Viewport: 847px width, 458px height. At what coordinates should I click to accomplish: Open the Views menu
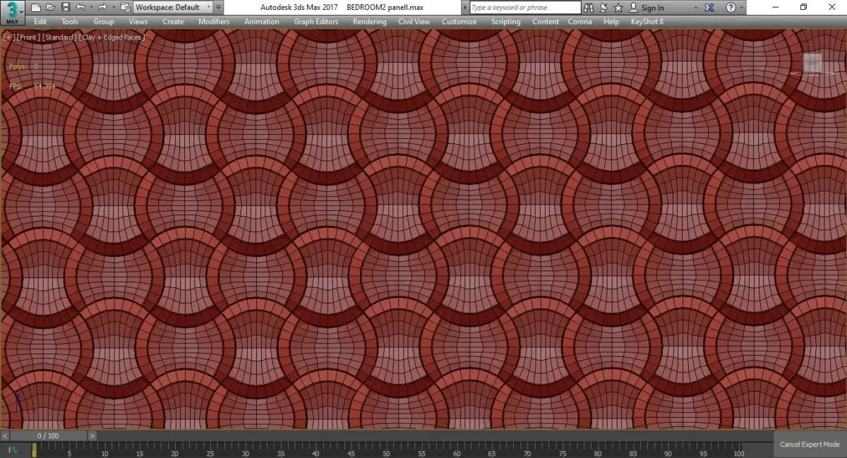click(138, 21)
